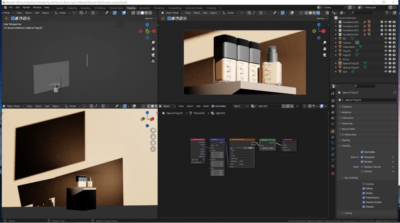
Task: Open the Render menu
Action: pos(26,7)
